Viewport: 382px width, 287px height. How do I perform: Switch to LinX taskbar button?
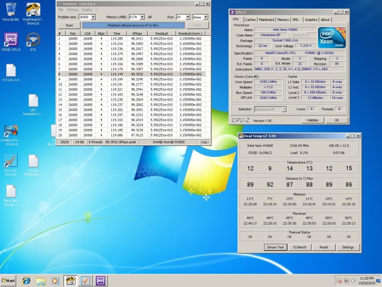click(x=85, y=281)
